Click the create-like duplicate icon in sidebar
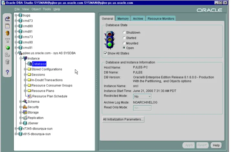The image size is (231, 152). [7, 55]
